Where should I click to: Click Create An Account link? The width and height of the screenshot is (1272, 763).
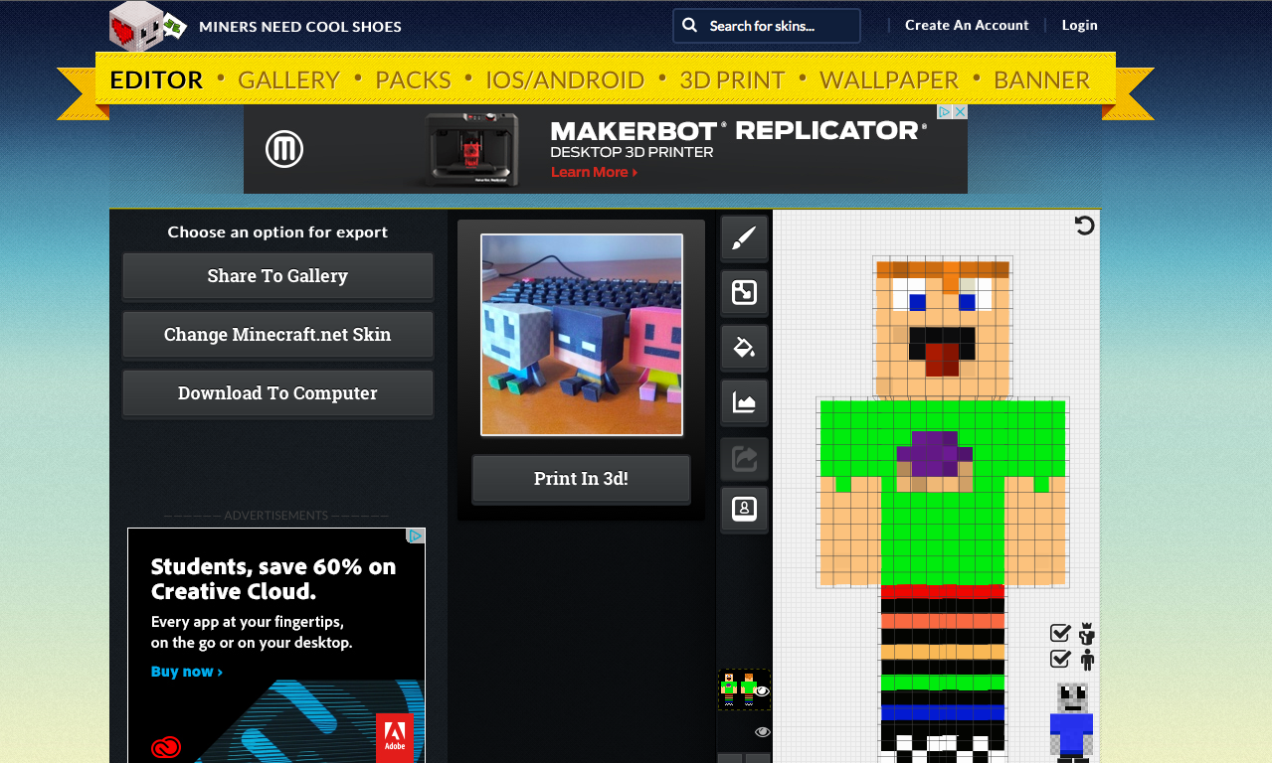pyautogui.click(x=967, y=26)
